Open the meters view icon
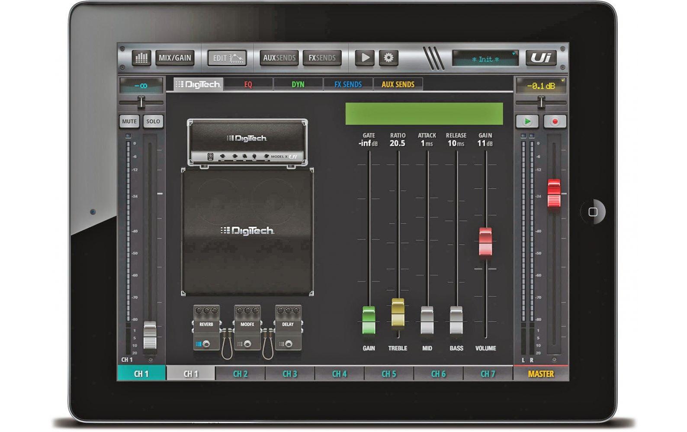The width and height of the screenshot is (687, 432). pyautogui.click(x=141, y=58)
